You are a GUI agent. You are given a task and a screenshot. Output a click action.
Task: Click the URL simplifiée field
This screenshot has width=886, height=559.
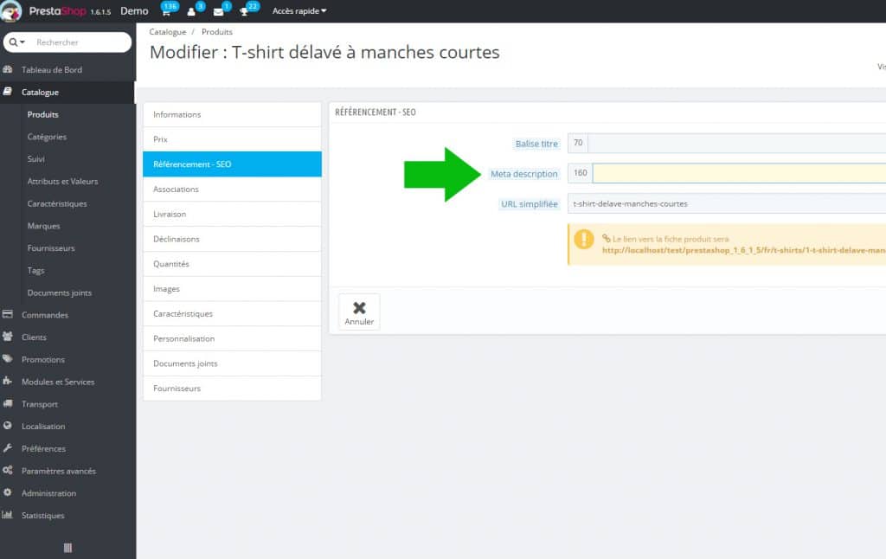click(x=727, y=203)
